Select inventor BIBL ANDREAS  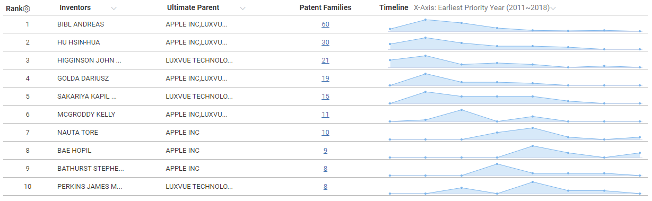pyautogui.click(x=81, y=24)
